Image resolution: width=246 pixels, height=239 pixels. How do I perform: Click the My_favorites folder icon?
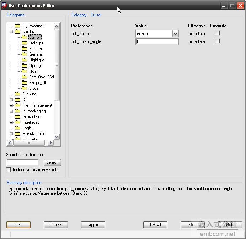point(17,26)
